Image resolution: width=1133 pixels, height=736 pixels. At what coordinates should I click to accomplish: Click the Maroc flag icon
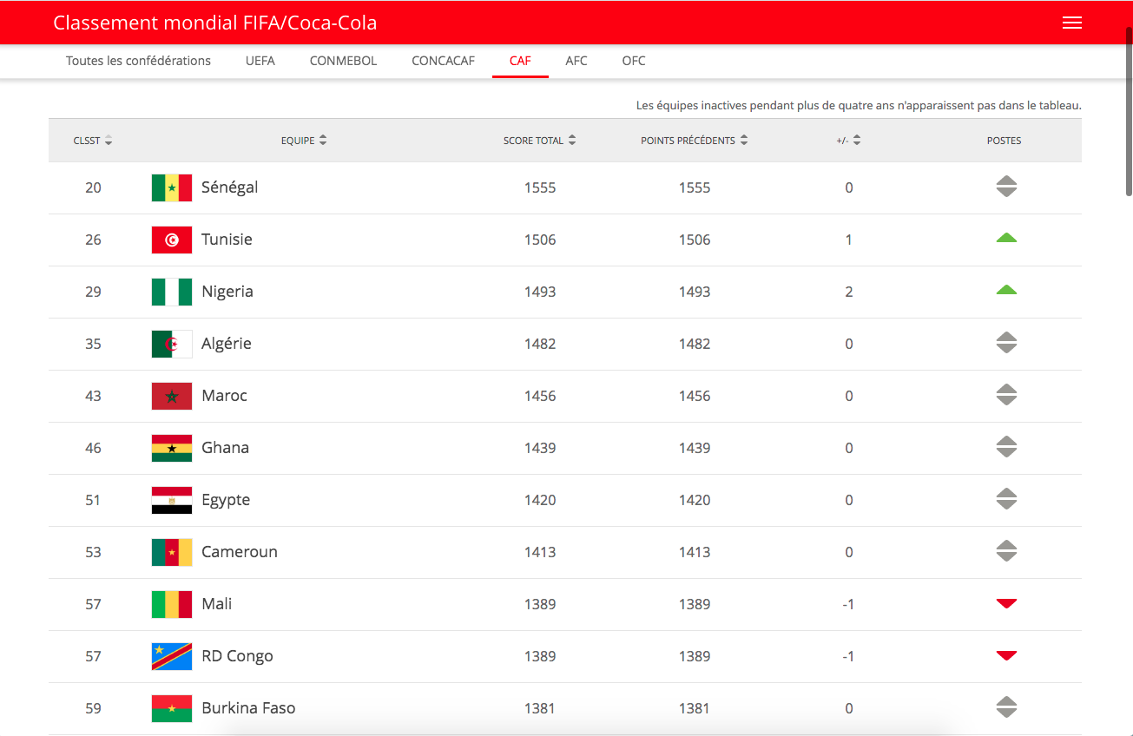(x=172, y=396)
